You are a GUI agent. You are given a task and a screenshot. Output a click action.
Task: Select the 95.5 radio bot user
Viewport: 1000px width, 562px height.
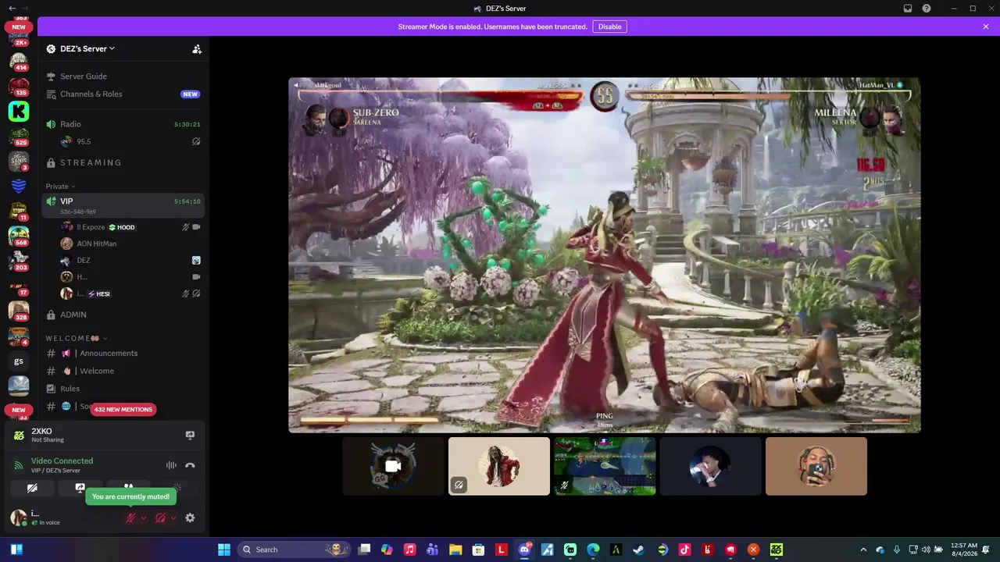click(130, 141)
